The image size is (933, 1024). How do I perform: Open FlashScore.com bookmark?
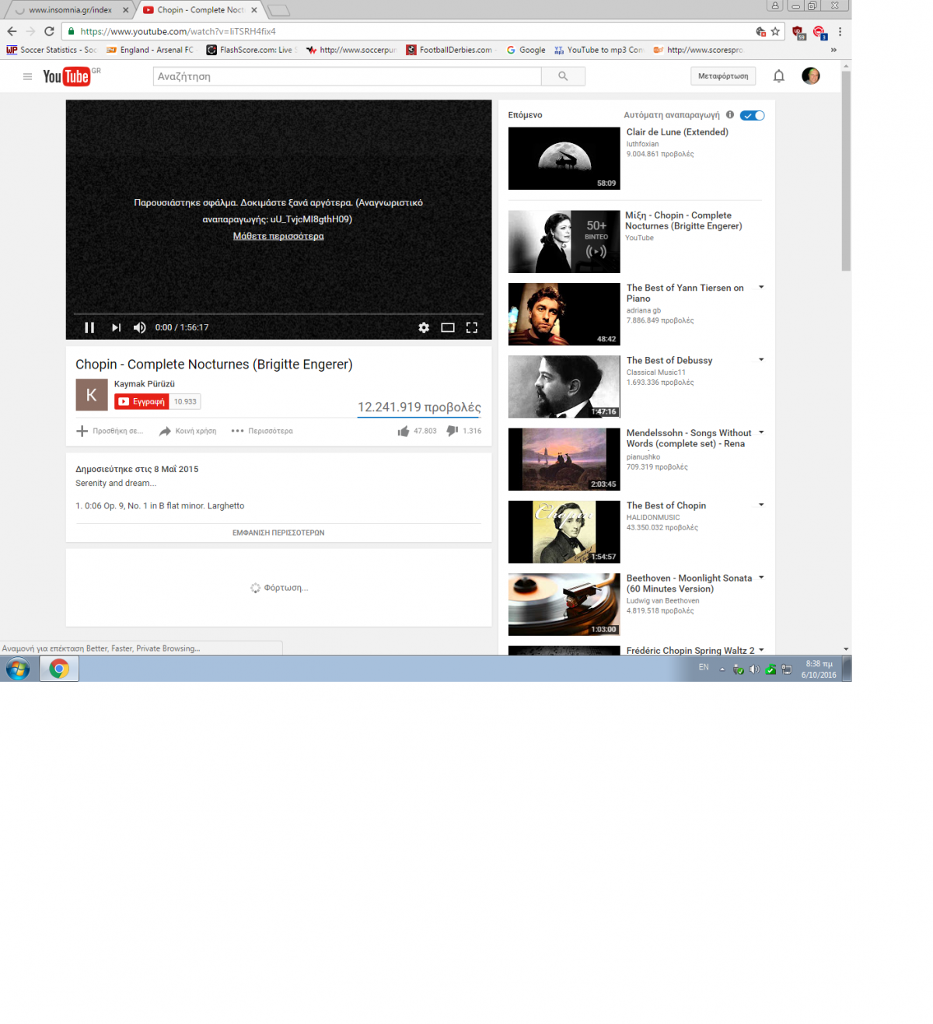(251, 50)
